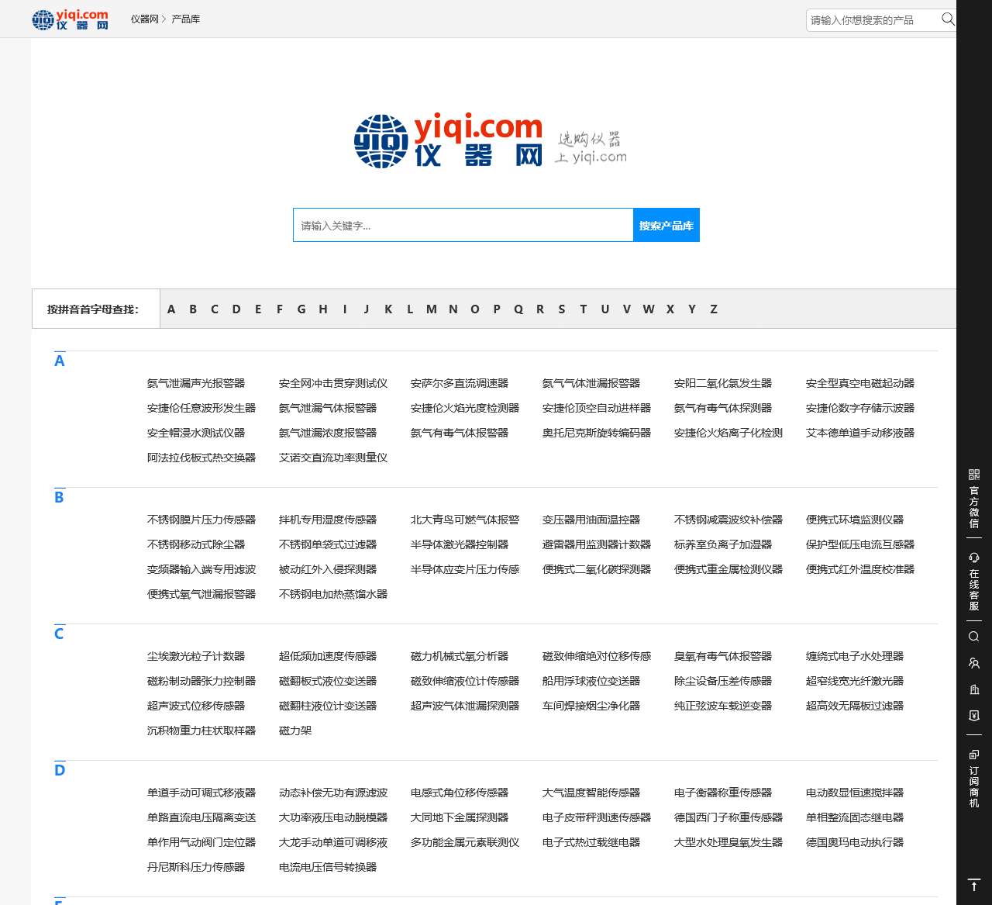Open the 产品库 breadcrumb link
Screen dimensions: 992x905
185,19
